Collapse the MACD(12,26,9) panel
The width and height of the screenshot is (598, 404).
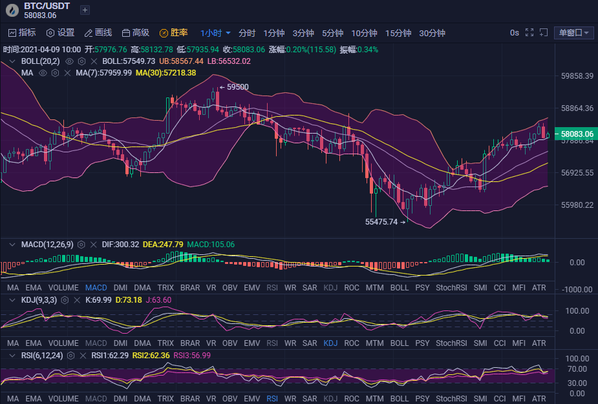coord(12,245)
